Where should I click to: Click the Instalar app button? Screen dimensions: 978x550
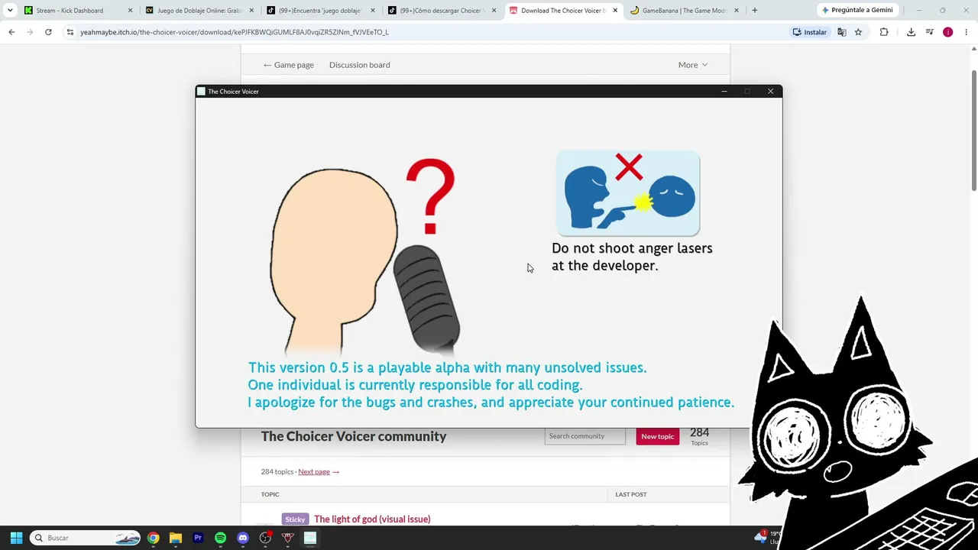(810, 32)
